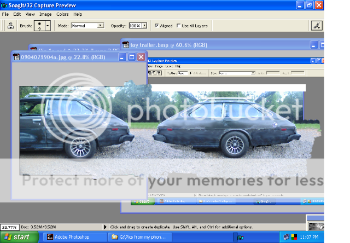Open the Opacity slider arrow

(144, 26)
